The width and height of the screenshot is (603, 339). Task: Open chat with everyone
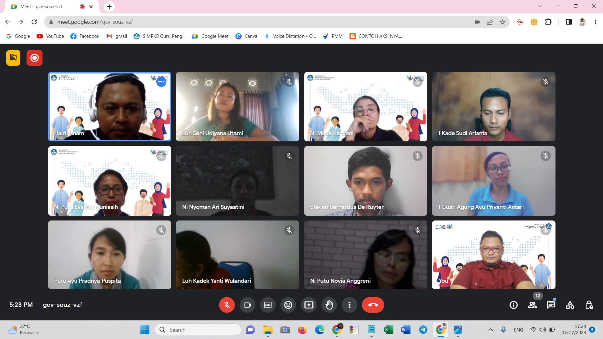click(551, 305)
